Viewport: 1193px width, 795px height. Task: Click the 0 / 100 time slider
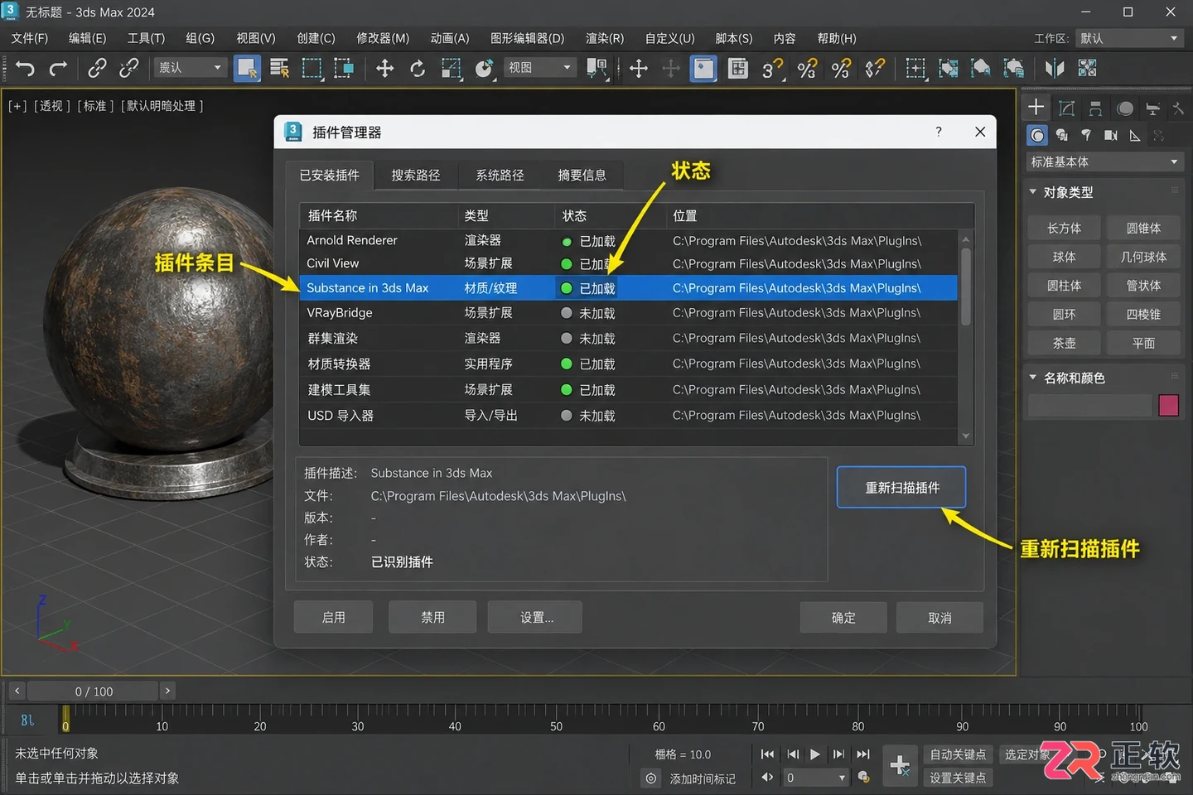[x=94, y=691]
